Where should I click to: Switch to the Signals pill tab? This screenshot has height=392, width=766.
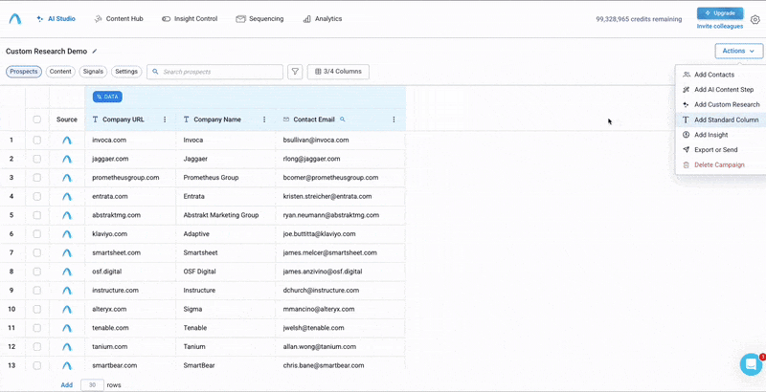tap(93, 72)
